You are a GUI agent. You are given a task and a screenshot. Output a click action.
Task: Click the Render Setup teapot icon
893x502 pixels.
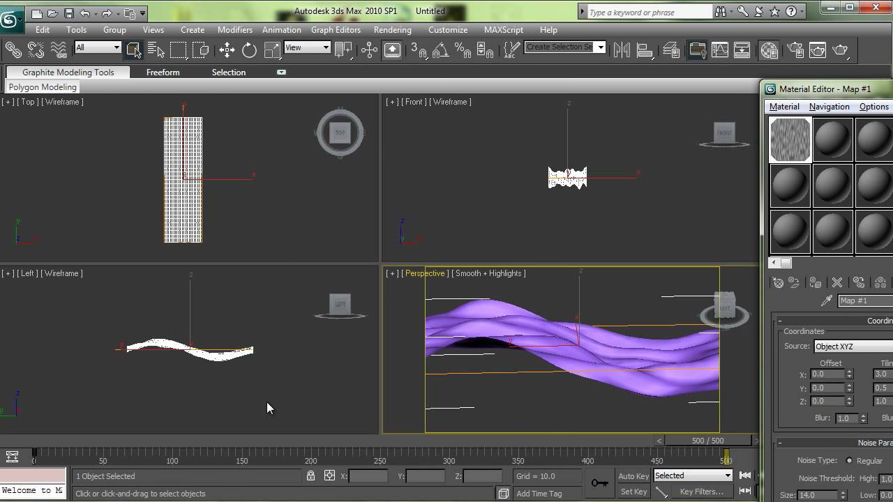(795, 50)
